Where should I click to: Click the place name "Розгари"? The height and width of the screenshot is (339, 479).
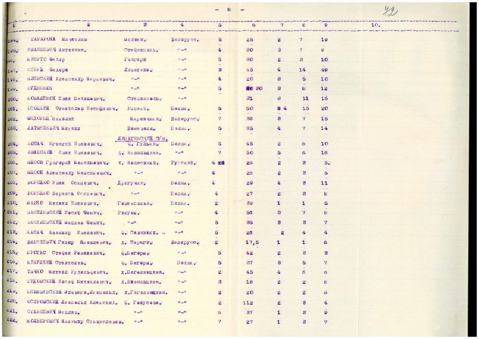[135, 59]
